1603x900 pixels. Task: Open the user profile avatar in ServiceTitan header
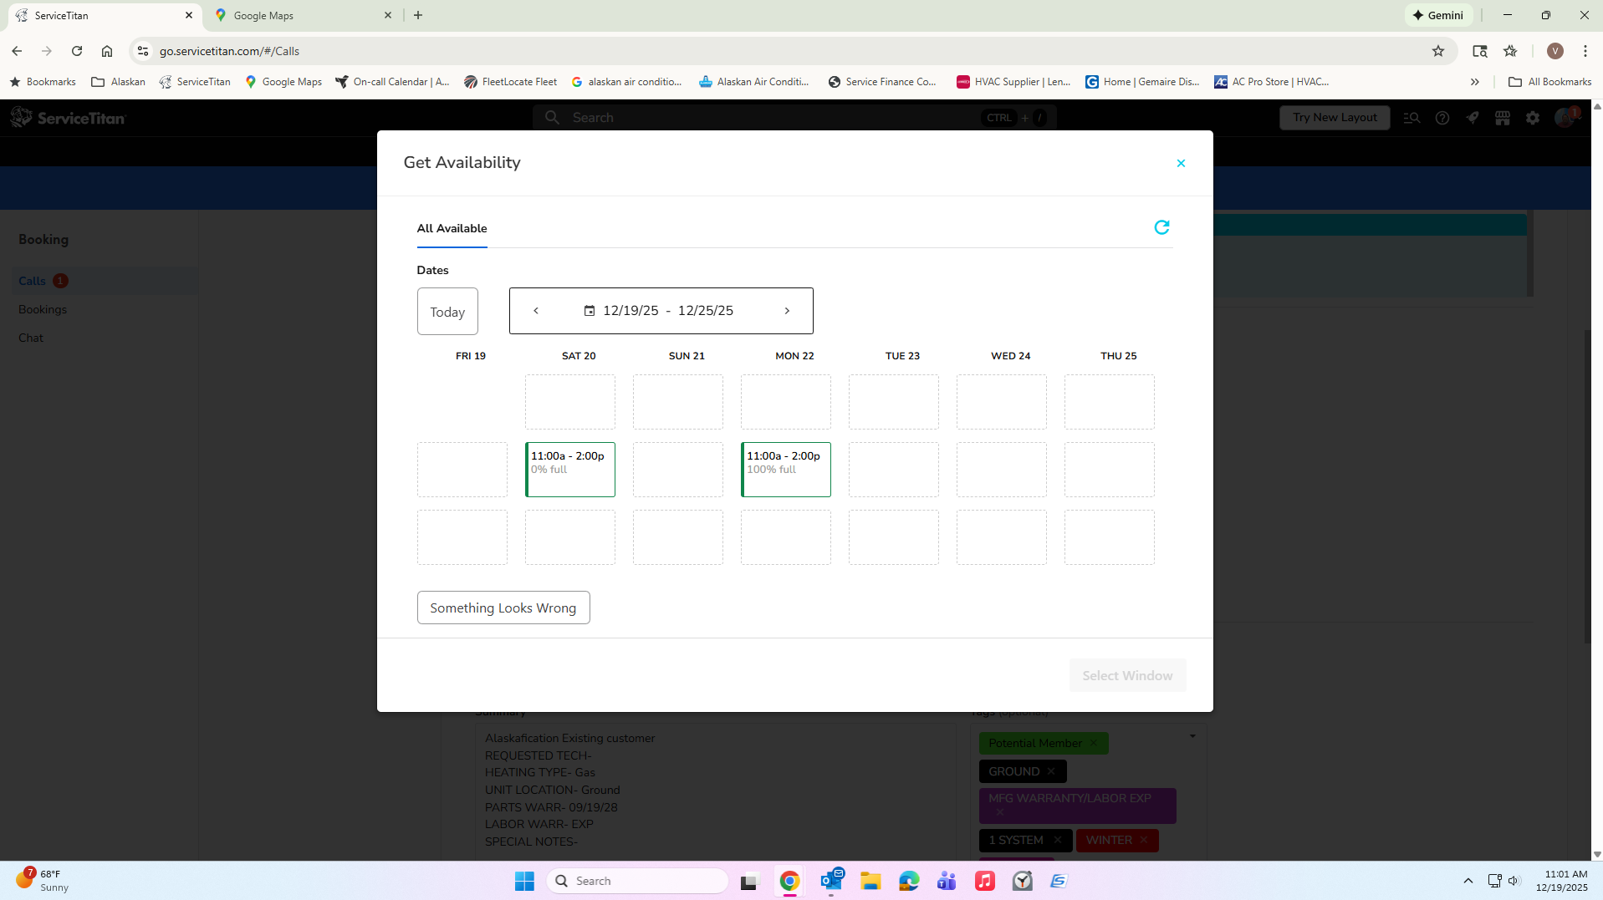1565,117
